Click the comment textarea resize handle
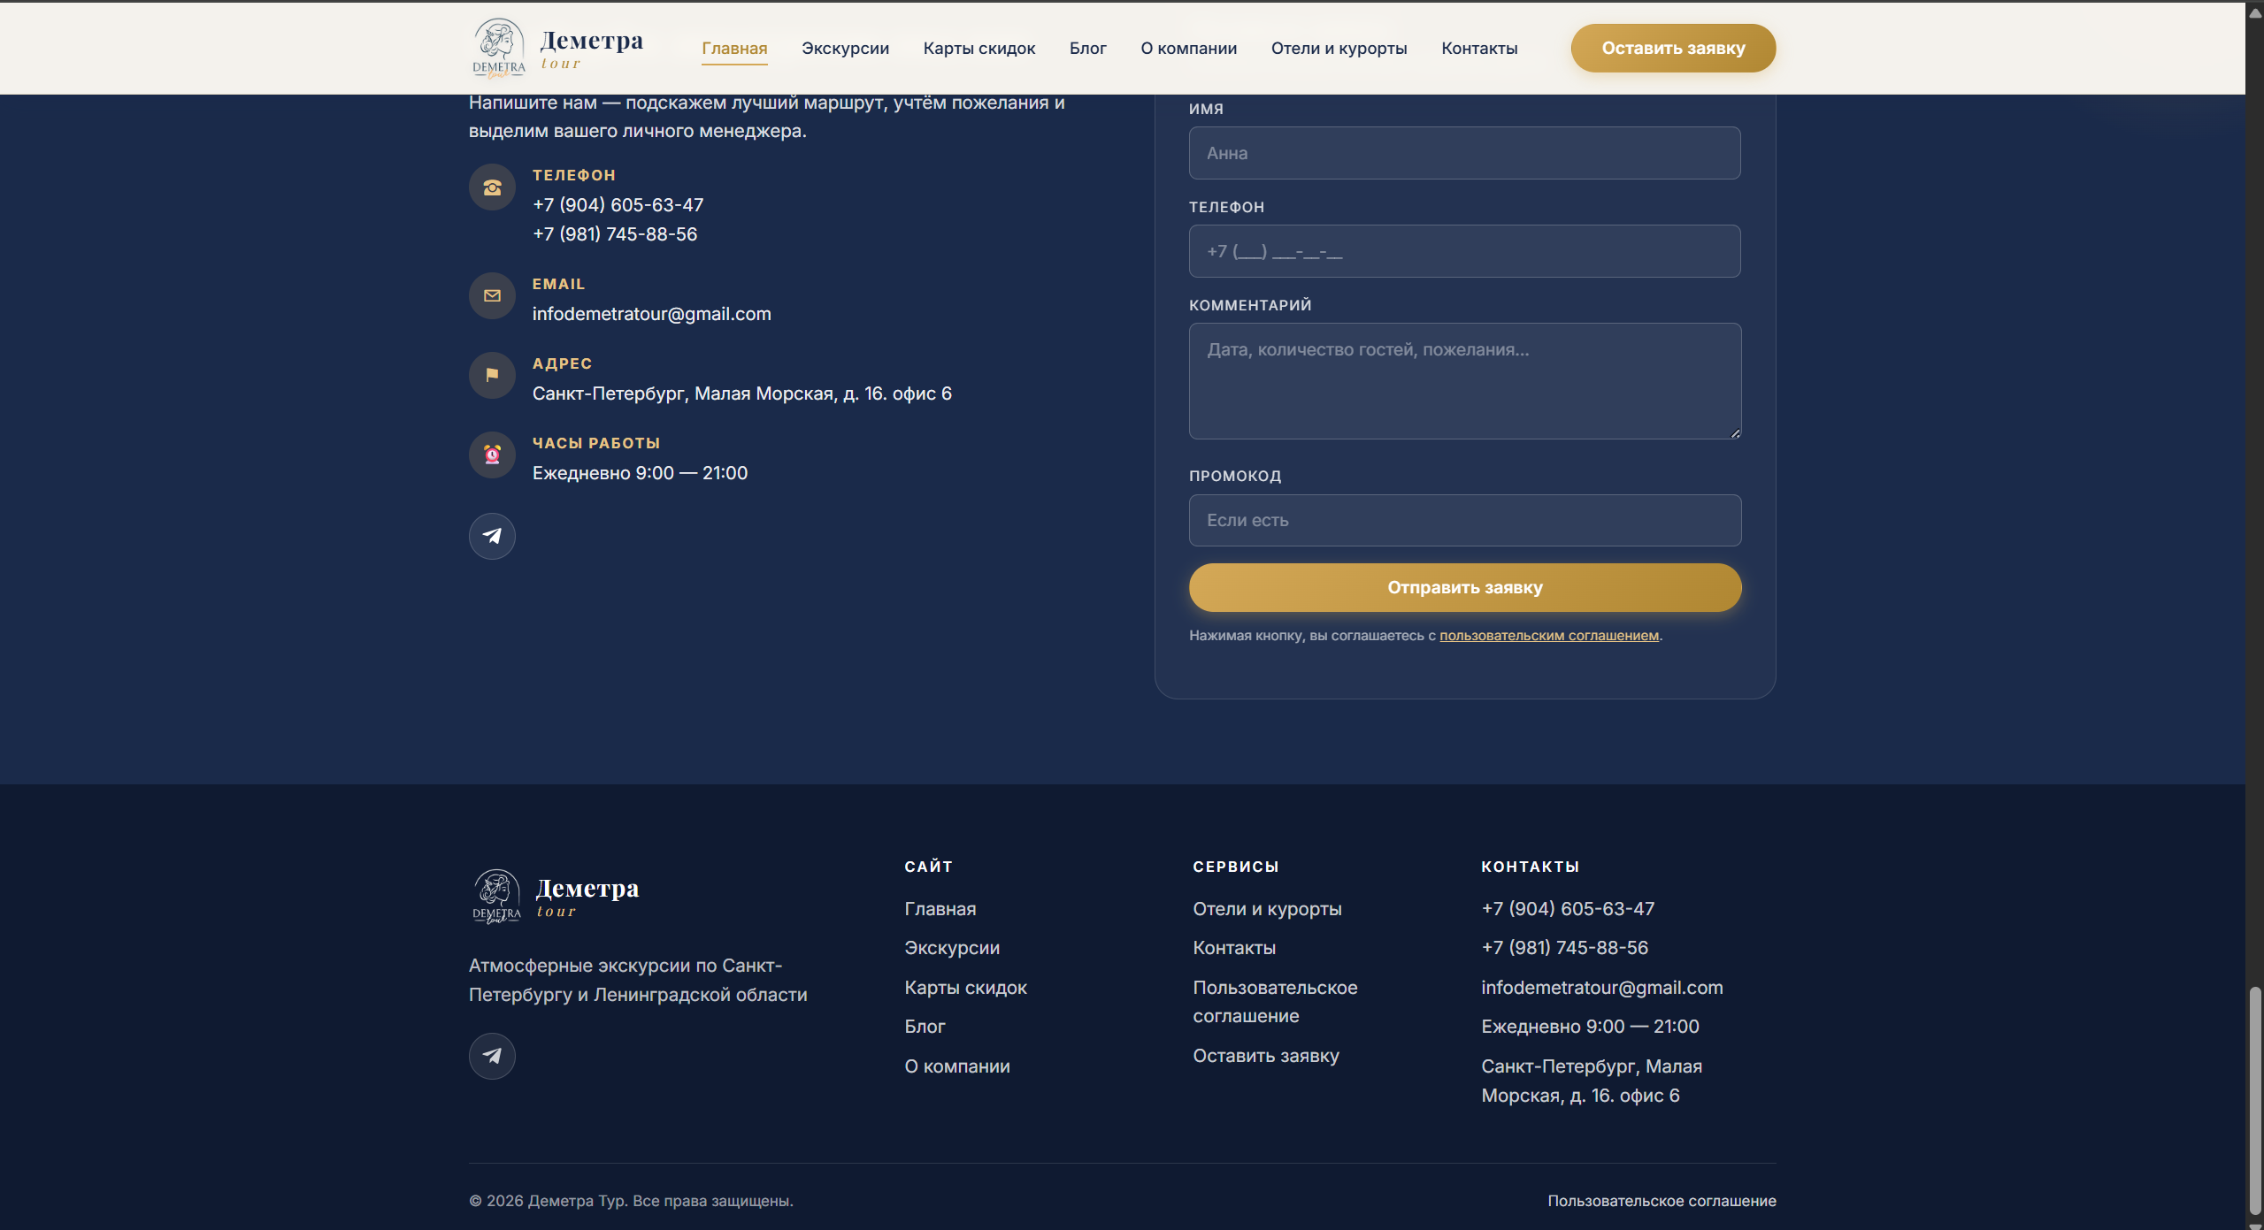The width and height of the screenshot is (2264, 1230). 1735,433
